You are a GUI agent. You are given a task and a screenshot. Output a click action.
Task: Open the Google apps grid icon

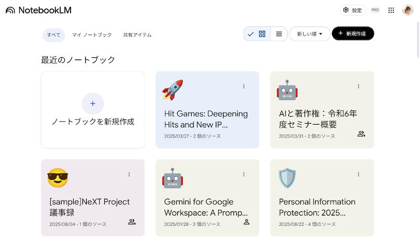tap(391, 10)
